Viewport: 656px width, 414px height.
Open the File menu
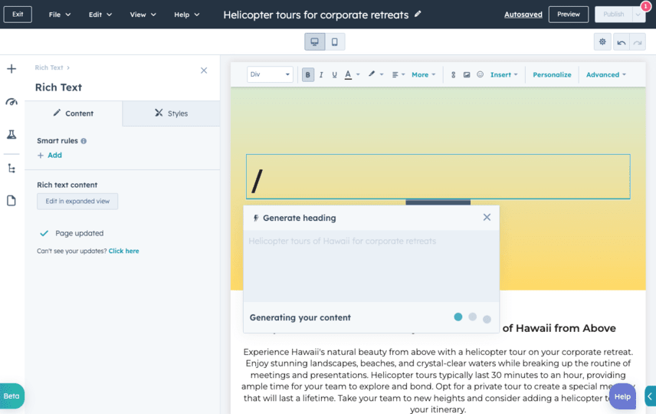click(59, 15)
